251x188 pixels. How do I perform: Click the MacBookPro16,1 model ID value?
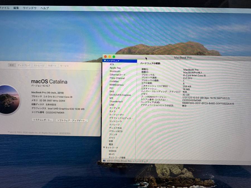coord(192,73)
